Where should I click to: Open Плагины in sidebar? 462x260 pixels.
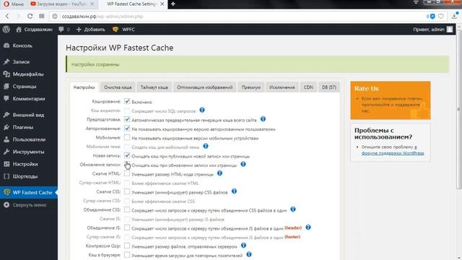point(23,127)
